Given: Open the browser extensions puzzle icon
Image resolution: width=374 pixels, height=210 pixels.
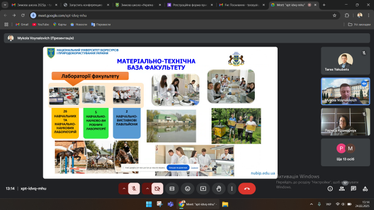Looking at the screenshot, I should [347, 16].
